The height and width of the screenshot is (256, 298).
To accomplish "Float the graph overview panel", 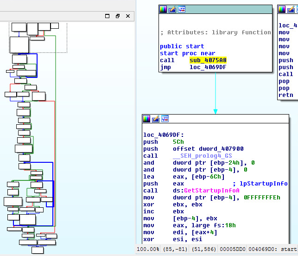I will click(x=118, y=16).
